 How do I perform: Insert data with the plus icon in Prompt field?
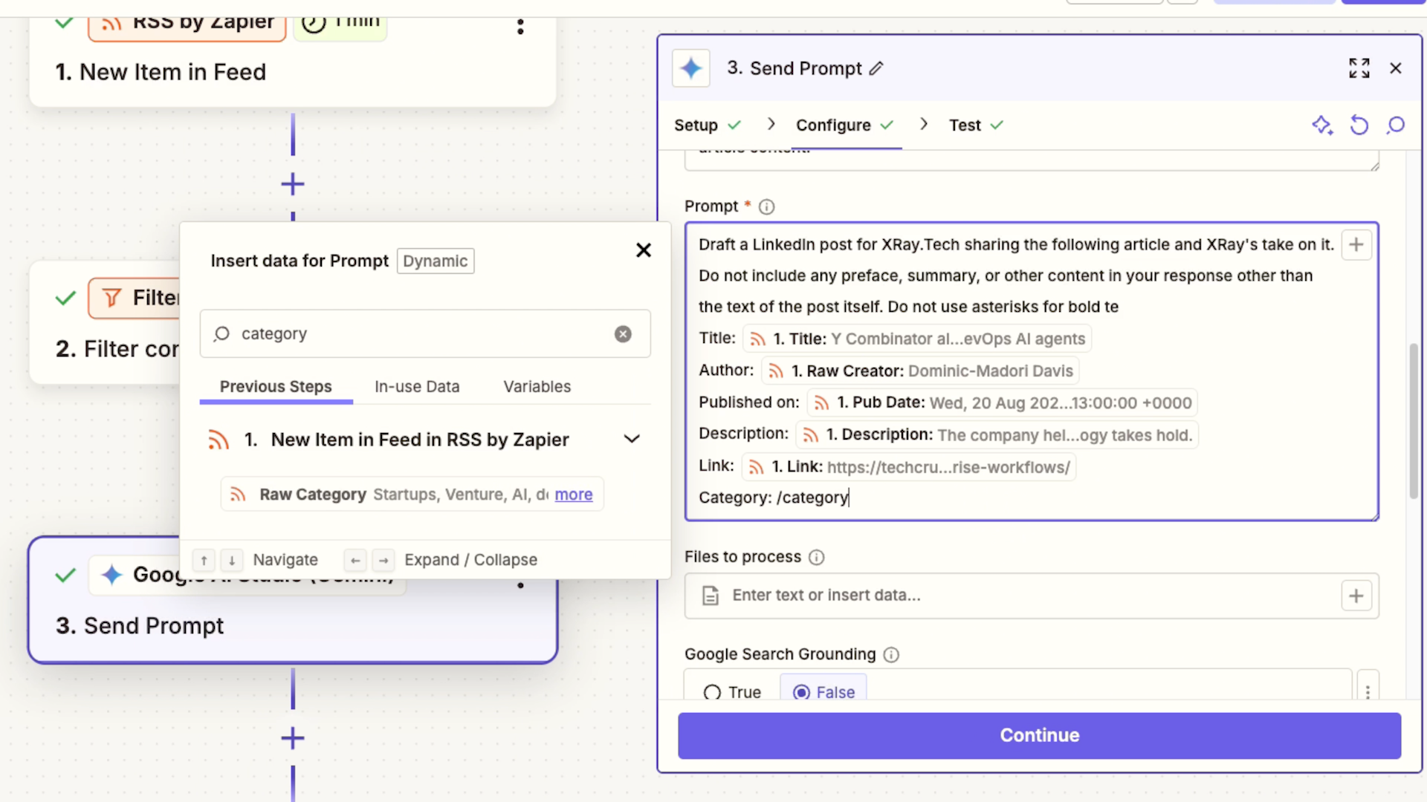1356,244
